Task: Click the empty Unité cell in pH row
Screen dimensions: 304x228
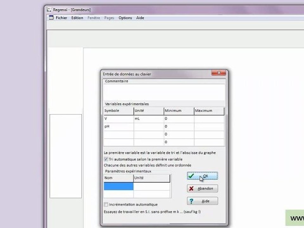Action: [x=149, y=127]
